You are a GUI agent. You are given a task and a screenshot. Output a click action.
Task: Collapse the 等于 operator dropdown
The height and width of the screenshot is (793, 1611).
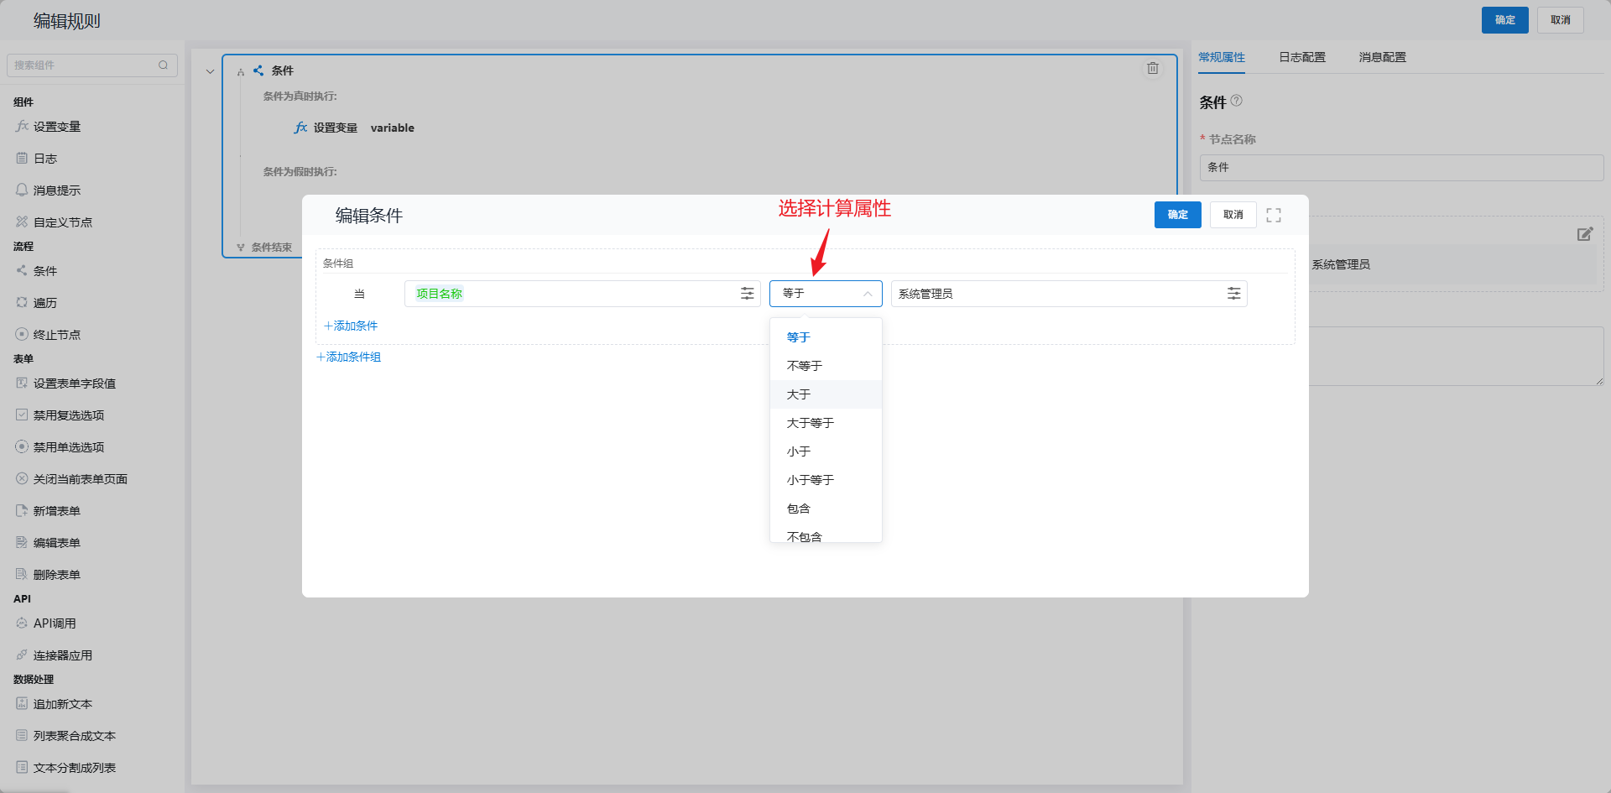[867, 294]
